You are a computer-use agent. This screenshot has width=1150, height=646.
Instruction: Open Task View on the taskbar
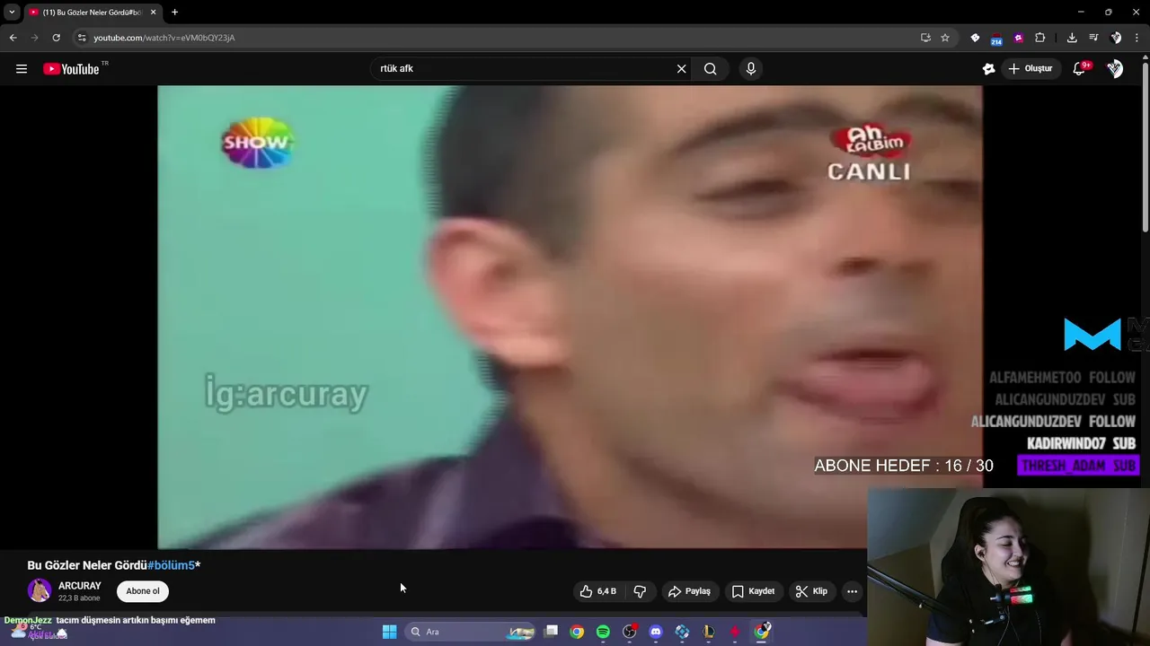point(551,632)
